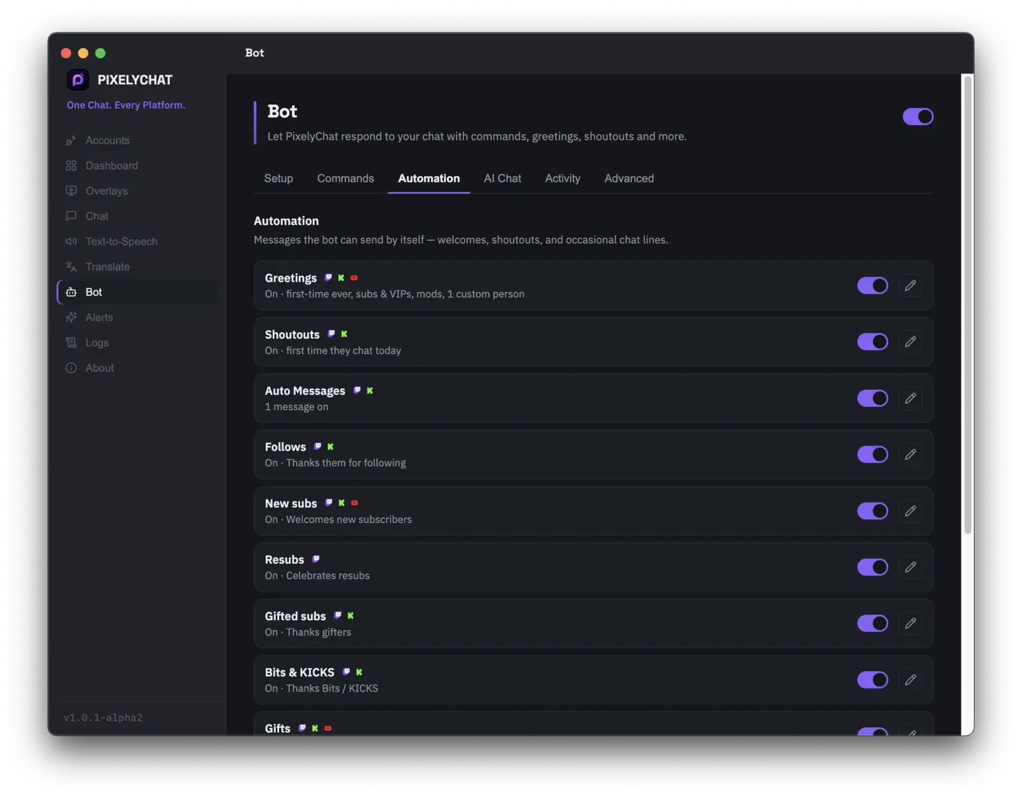Click the Chat bubble icon
Screen dimensions: 1022x799
71,217
